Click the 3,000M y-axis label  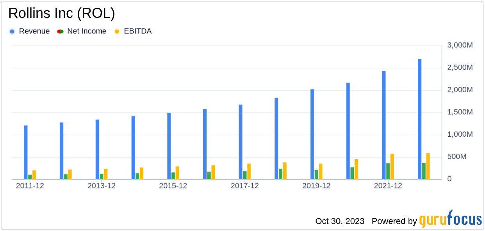(x=460, y=45)
